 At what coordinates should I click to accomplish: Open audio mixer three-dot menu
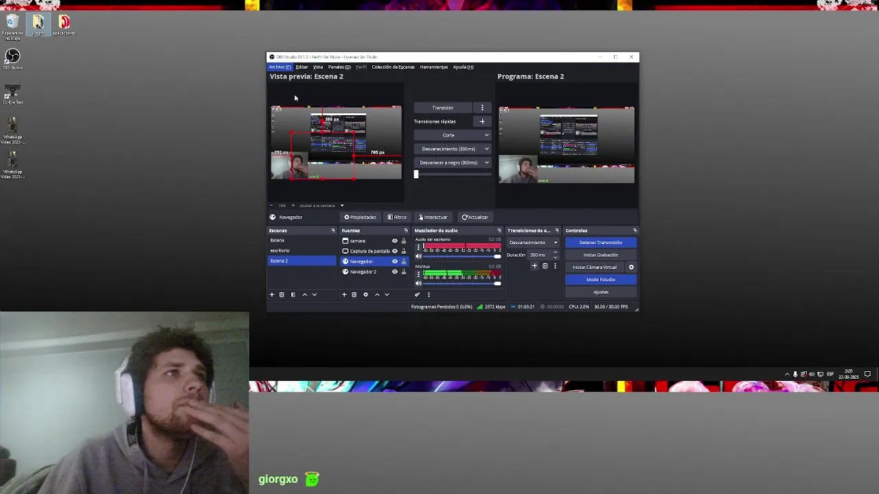429,294
